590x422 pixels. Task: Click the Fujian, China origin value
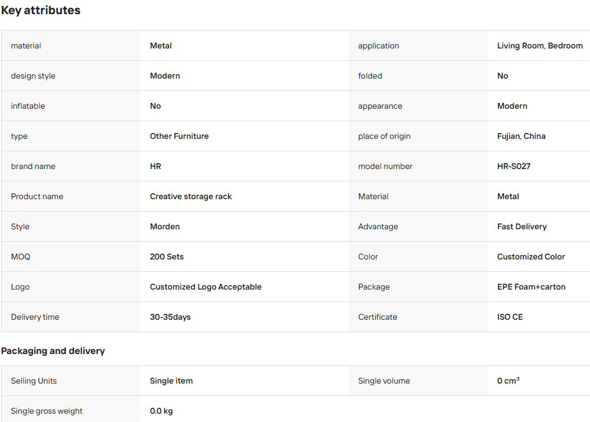click(521, 136)
